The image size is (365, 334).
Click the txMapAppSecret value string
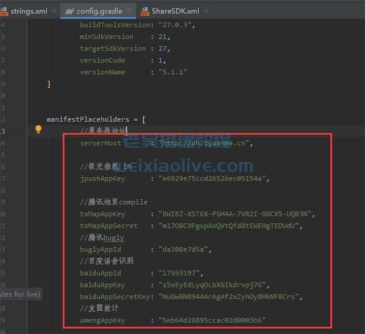click(229, 226)
